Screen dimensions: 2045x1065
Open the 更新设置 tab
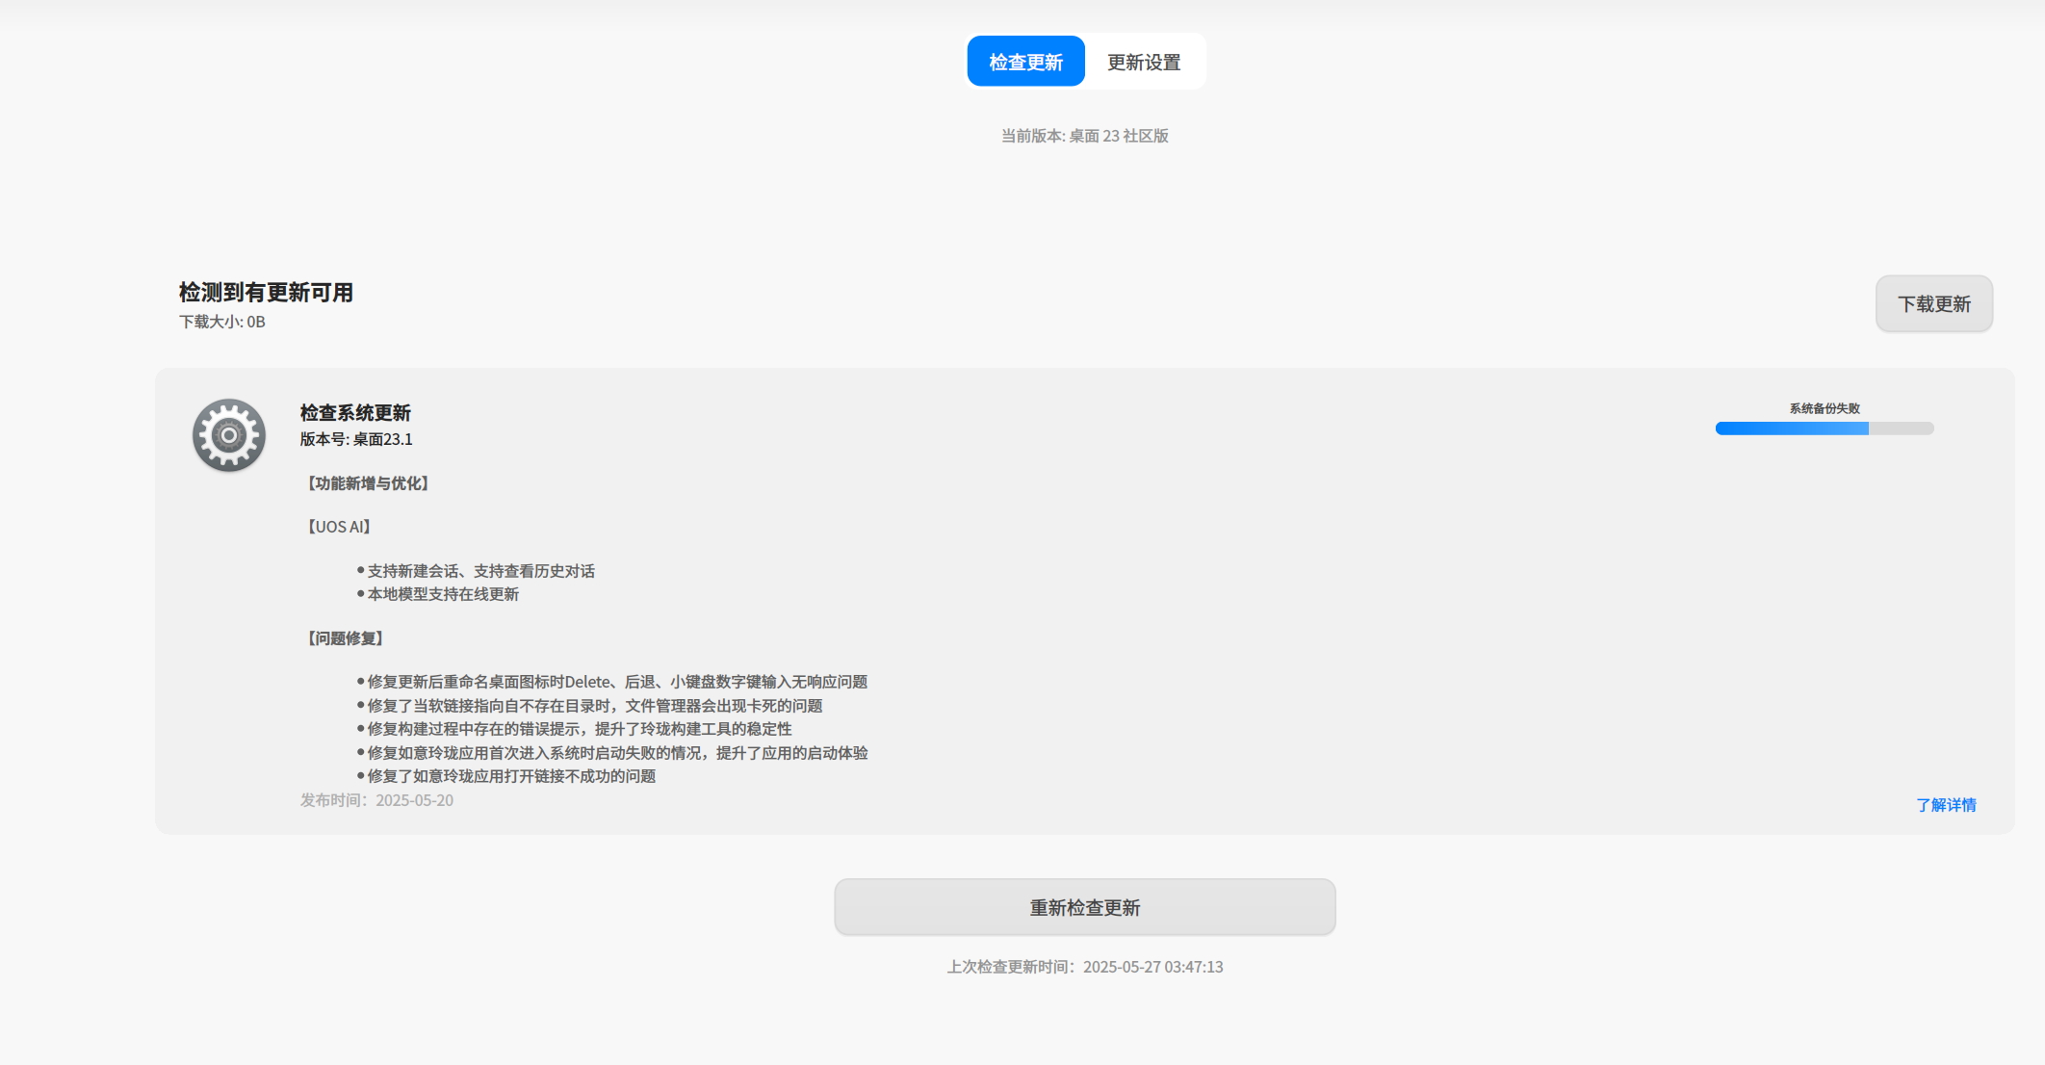tap(1144, 62)
